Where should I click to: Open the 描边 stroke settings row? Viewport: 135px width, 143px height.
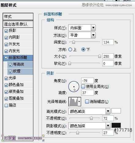(x=18, y=105)
